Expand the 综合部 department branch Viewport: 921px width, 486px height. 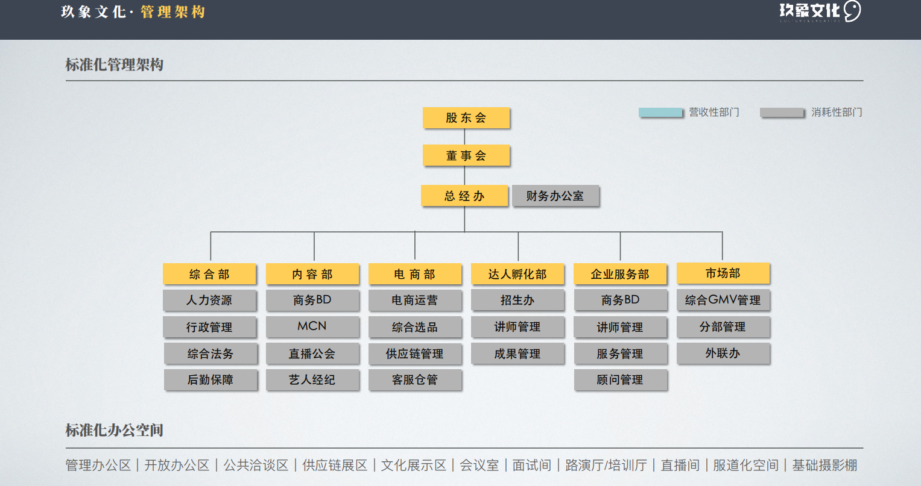(x=209, y=273)
